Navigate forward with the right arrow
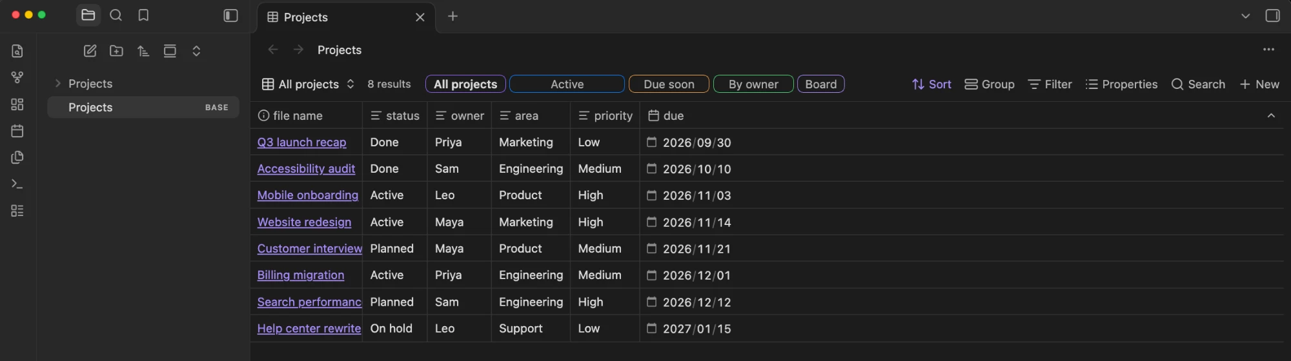The image size is (1291, 361). point(298,50)
